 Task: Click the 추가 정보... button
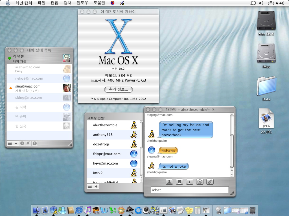point(119,89)
